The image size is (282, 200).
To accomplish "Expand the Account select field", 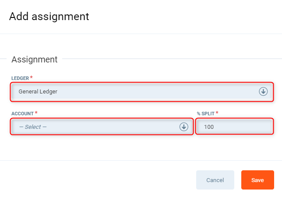I will [x=96, y=127].
